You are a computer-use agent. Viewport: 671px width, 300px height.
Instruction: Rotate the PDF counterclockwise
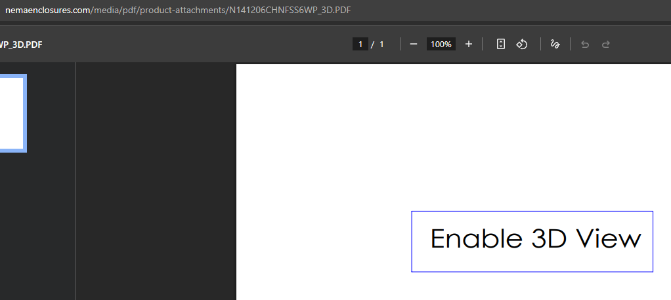(x=522, y=44)
